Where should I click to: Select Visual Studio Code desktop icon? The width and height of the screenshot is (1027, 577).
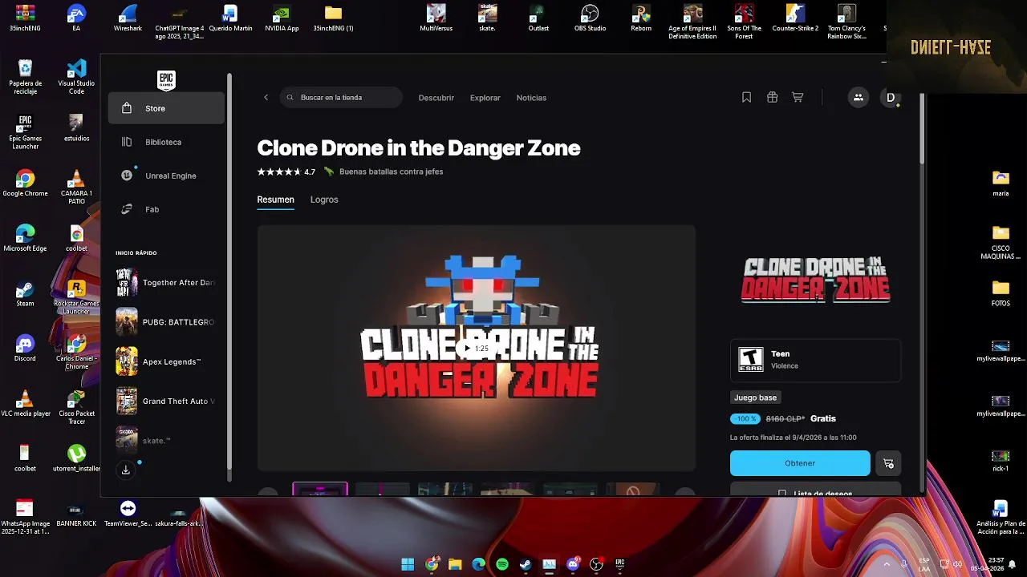(76, 77)
